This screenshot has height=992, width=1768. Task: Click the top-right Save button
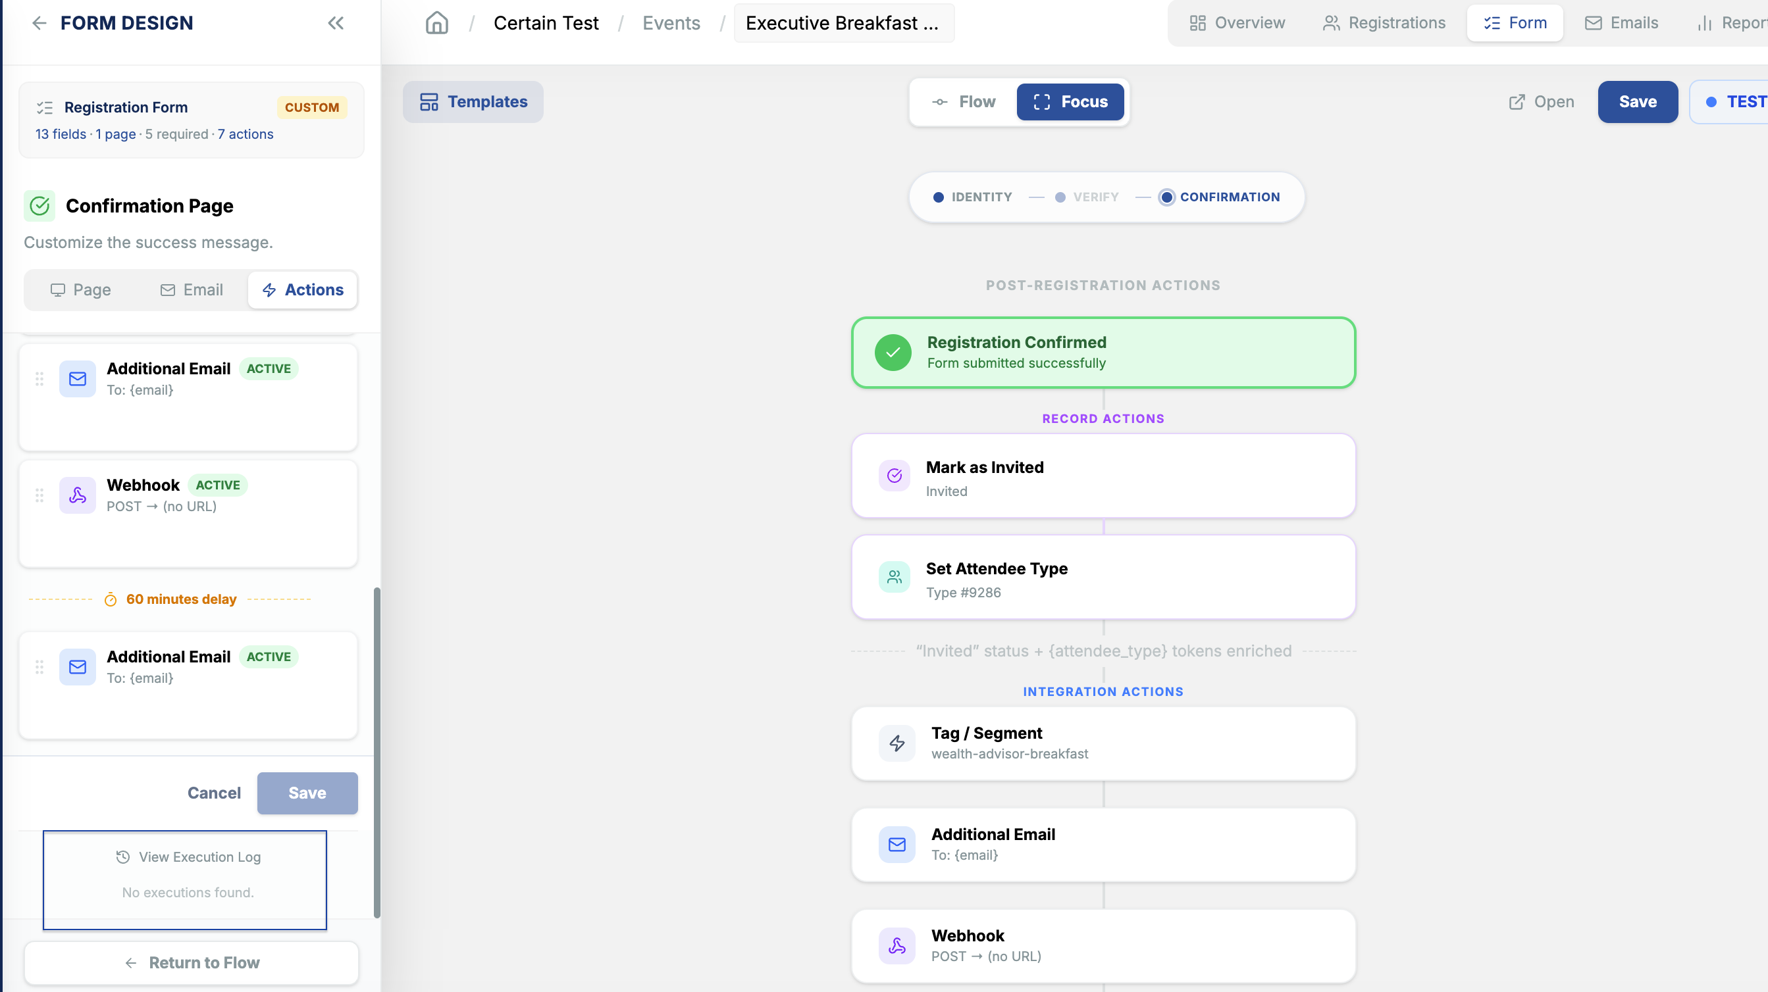tap(1638, 101)
